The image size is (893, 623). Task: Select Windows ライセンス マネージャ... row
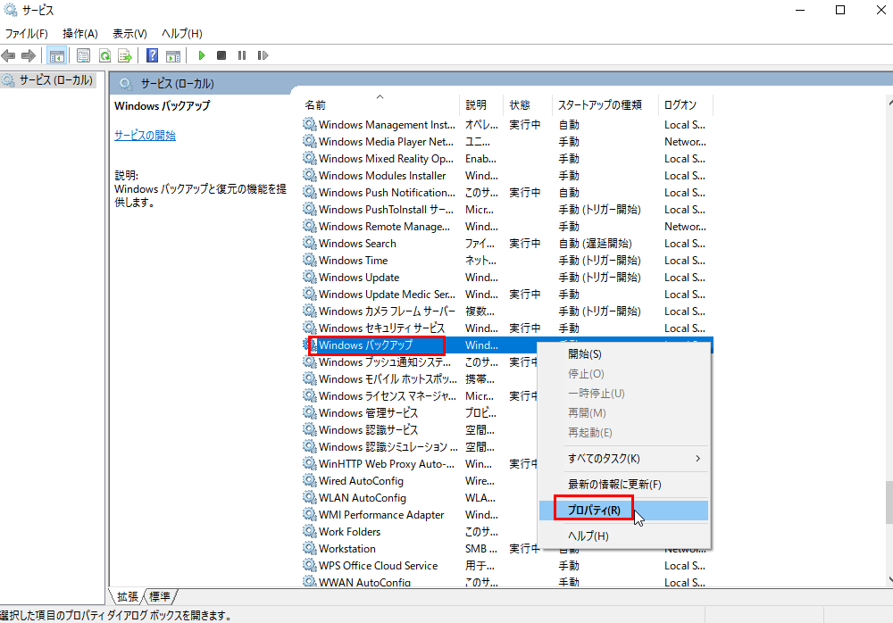click(420, 395)
